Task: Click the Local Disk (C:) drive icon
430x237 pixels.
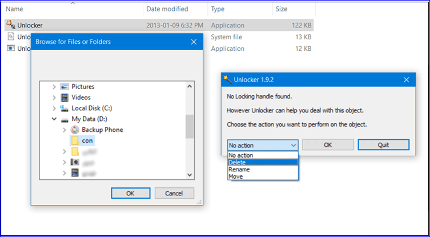Action: 65,108
